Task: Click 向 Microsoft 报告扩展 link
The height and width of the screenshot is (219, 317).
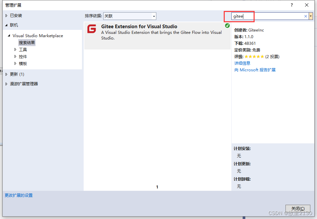Action: (x=255, y=70)
